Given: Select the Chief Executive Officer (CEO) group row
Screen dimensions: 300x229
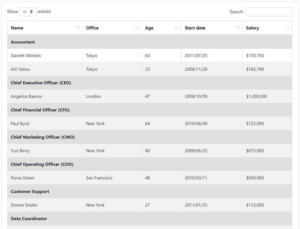Looking at the screenshot, I should (x=150, y=83).
